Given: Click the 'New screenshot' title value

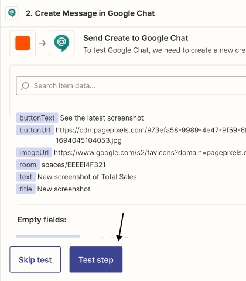Looking at the screenshot, I should [64, 189].
